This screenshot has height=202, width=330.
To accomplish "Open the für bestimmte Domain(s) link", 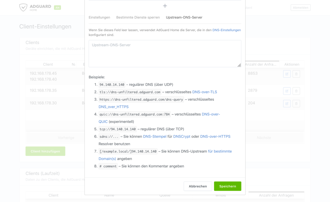I will (220, 151).
